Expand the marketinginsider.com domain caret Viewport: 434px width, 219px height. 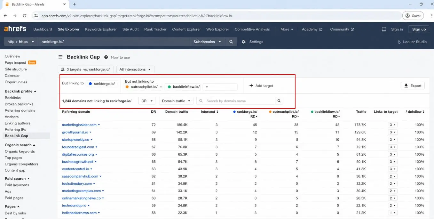pos(99,125)
